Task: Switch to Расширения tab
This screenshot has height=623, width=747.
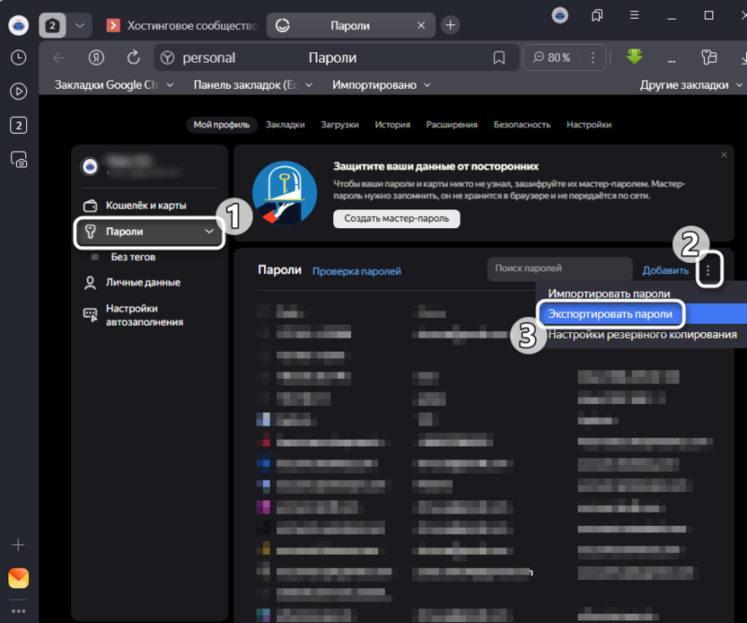Action: pyautogui.click(x=452, y=125)
